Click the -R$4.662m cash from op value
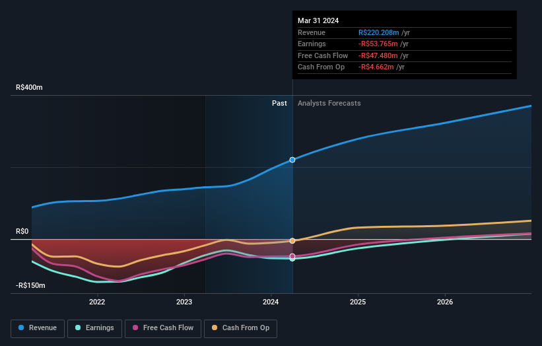Image resolution: width=542 pixels, height=346 pixels. (x=376, y=67)
